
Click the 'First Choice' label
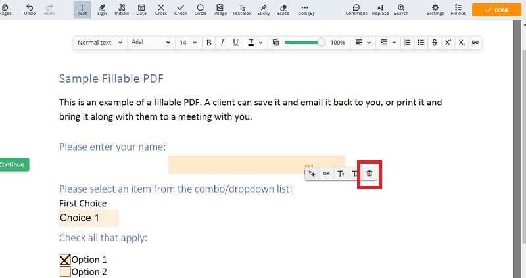[x=83, y=203]
